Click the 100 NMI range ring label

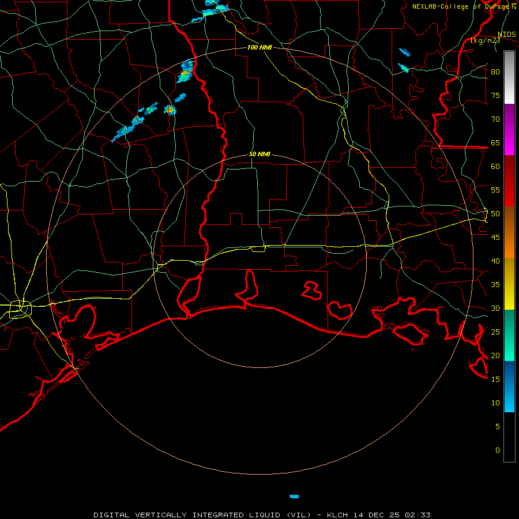coord(259,47)
